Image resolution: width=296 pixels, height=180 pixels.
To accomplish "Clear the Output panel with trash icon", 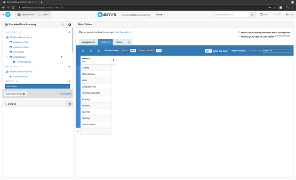I will click(69, 104).
